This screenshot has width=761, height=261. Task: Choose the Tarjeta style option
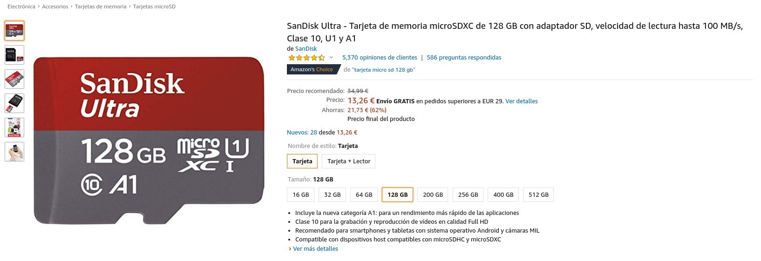click(x=302, y=161)
